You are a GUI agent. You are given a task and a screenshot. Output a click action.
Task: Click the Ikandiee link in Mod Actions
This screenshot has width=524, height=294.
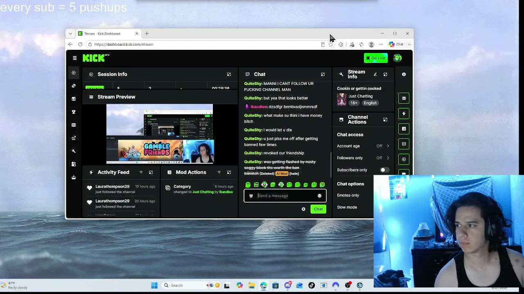[x=226, y=192]
